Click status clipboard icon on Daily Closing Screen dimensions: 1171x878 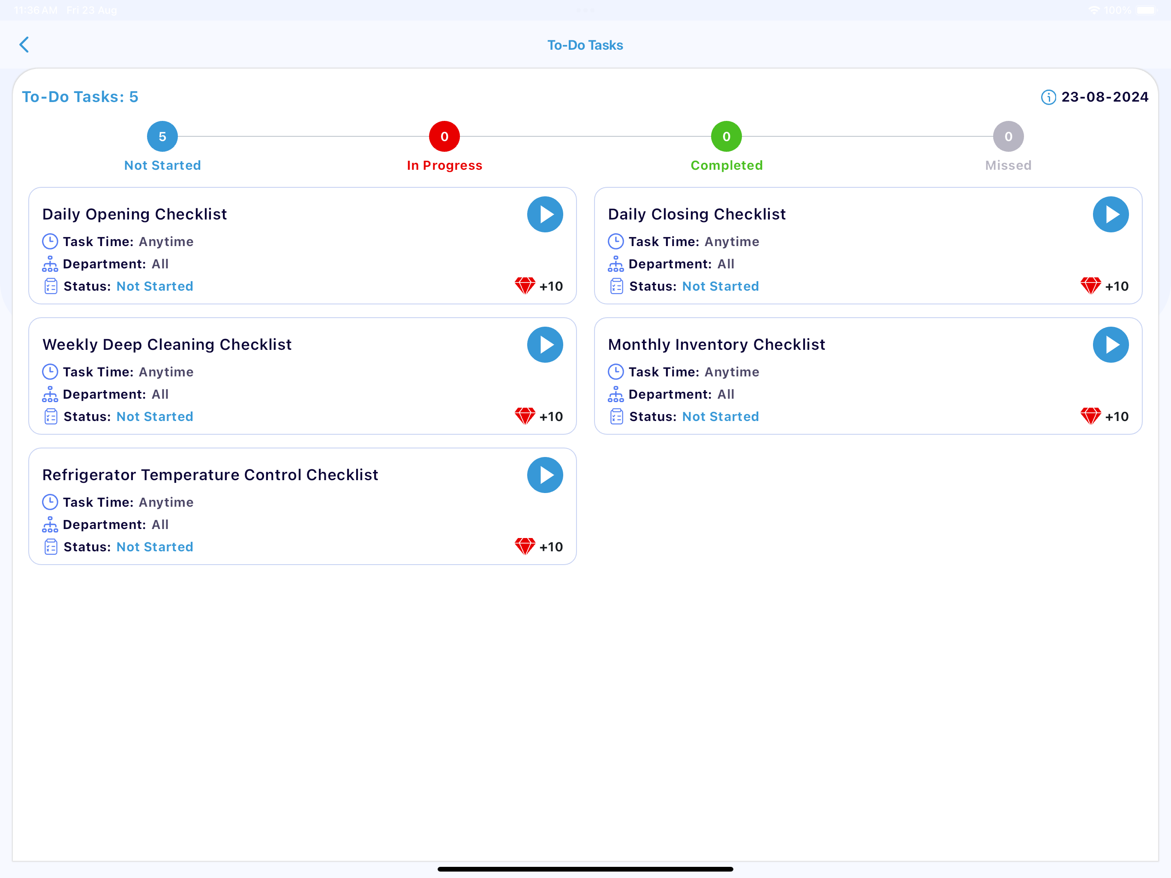616,286
